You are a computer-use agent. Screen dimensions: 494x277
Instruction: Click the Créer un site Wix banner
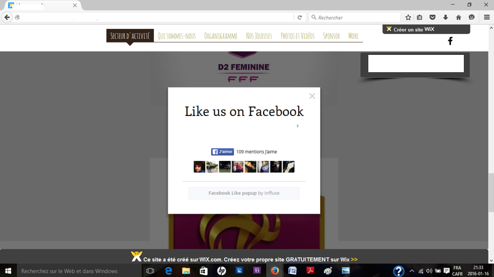click(x=426, y=30)
